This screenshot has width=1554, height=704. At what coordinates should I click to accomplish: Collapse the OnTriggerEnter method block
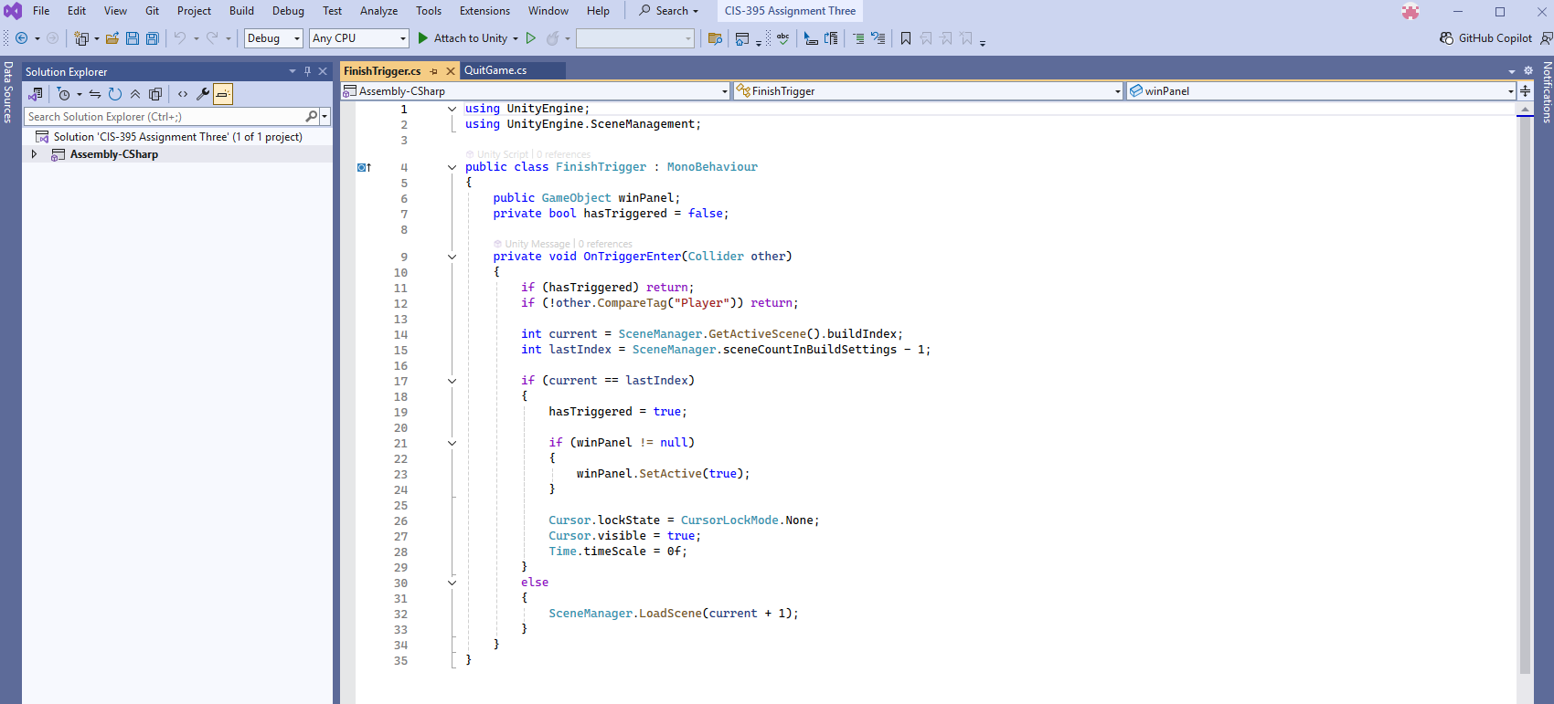(x=452, y=257)
